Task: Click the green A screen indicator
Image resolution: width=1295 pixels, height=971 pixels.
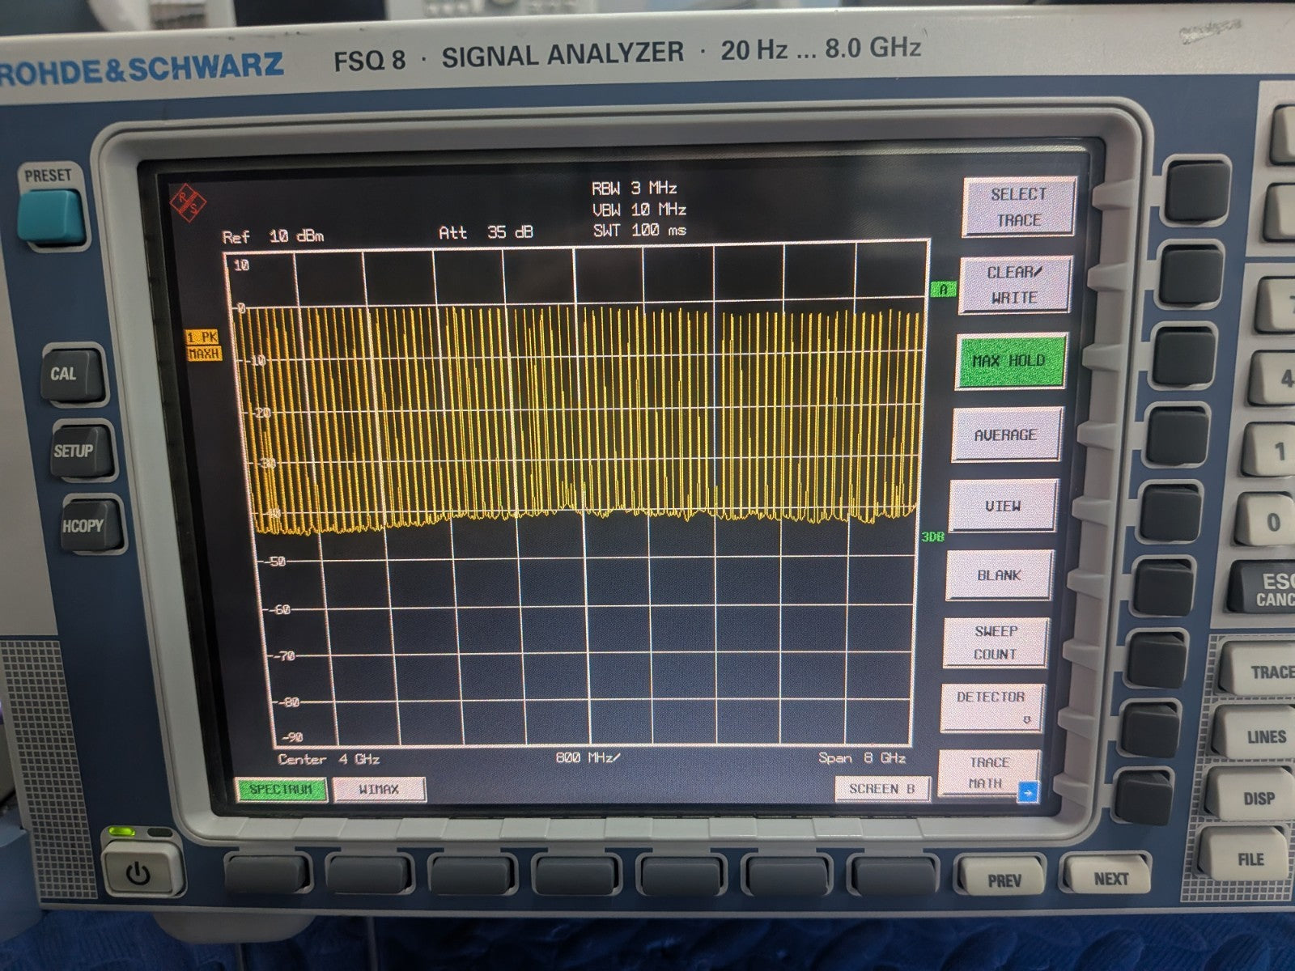Action: (943, 289)
